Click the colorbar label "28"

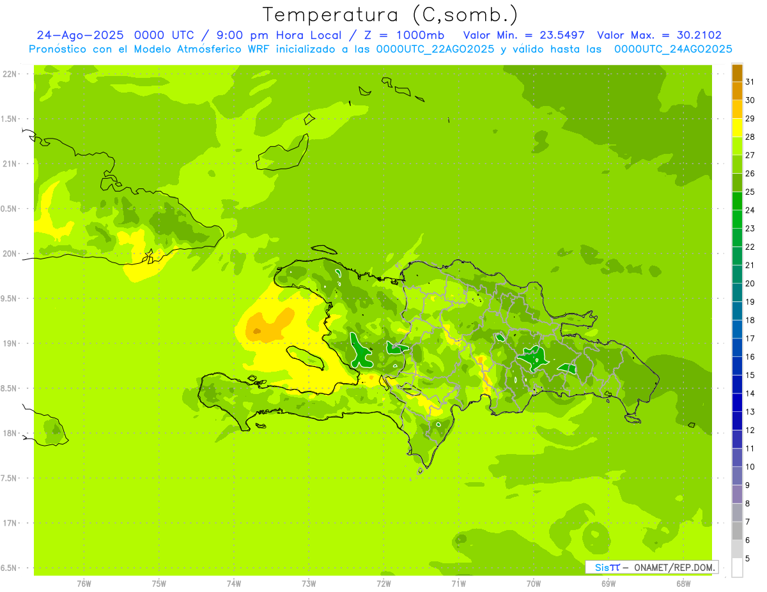click(750, 137)
